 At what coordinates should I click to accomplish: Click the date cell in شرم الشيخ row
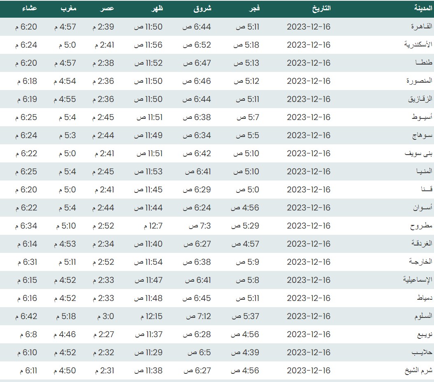309,370
